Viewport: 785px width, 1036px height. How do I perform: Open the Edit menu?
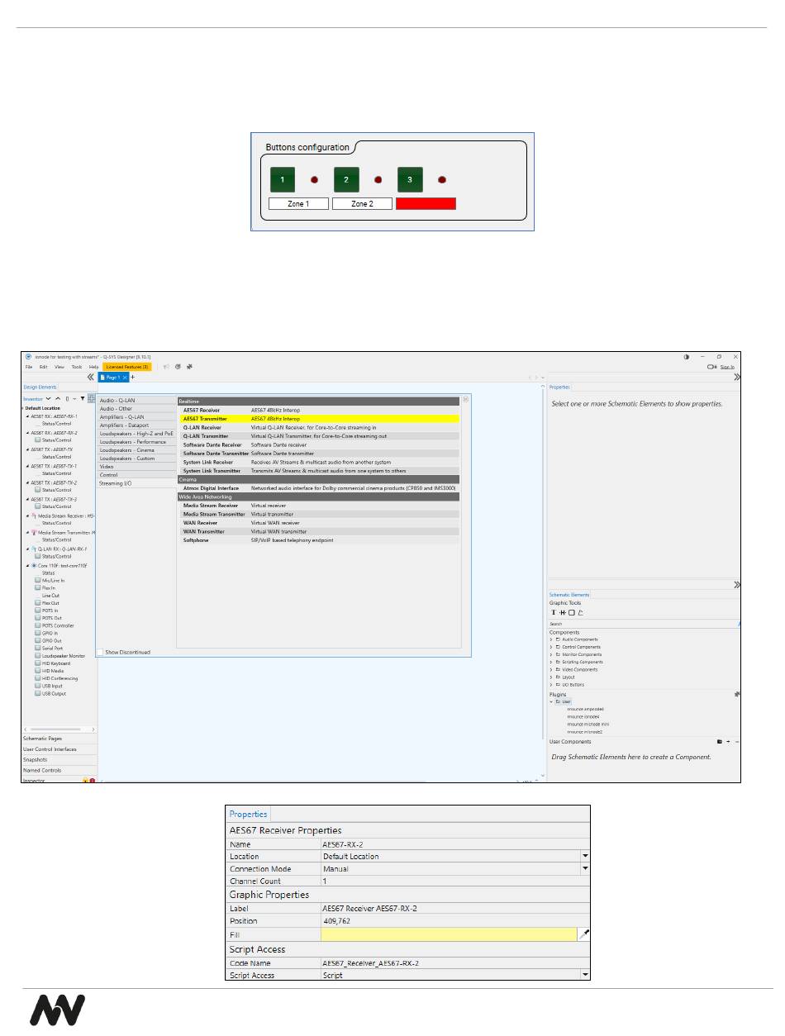point(43,366)
